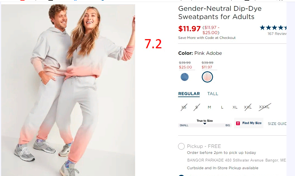Select the Pink Adobe color swatch
The height and width of the screenshot is (176, 295).
coord(207,77)
